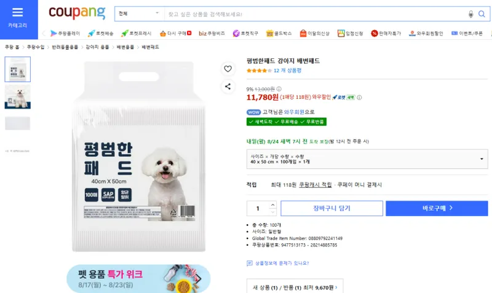This screenshot has height=293, width=492.
Task: Open the 카테고리 hamburger menu
Action: [18, 18]
